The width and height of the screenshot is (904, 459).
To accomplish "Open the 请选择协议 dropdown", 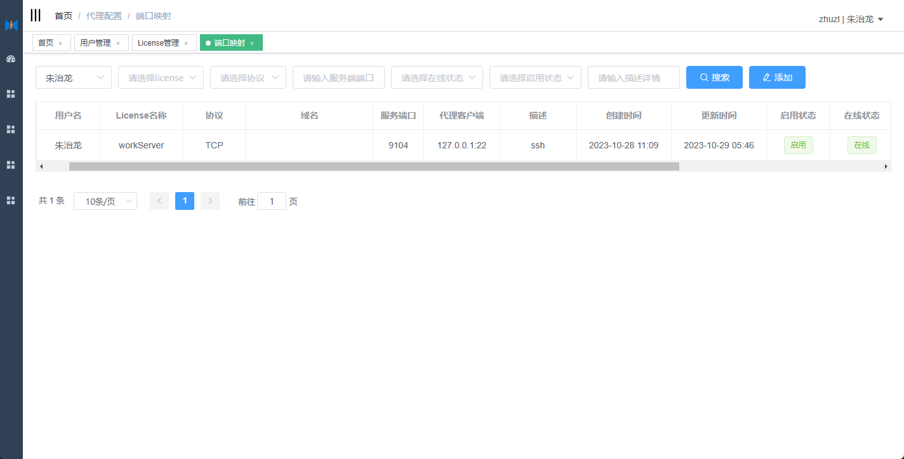I will pos(248,77).
